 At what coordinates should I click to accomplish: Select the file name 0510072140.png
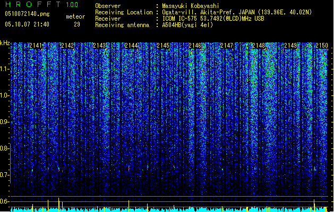click(27, 14)
